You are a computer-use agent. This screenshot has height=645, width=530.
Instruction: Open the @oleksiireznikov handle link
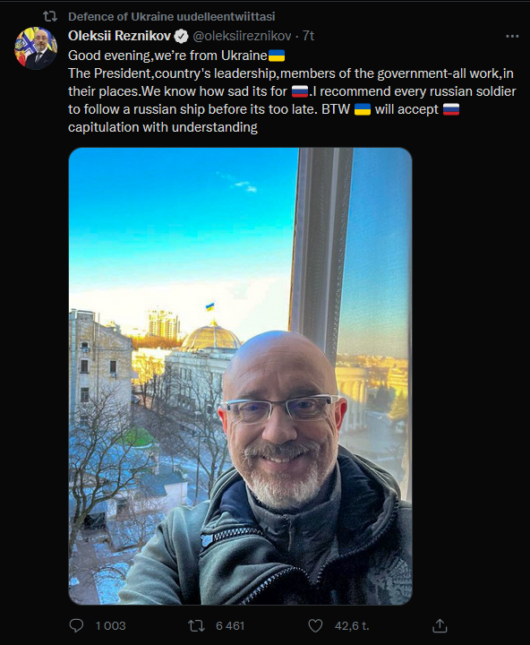coord(242,36)
